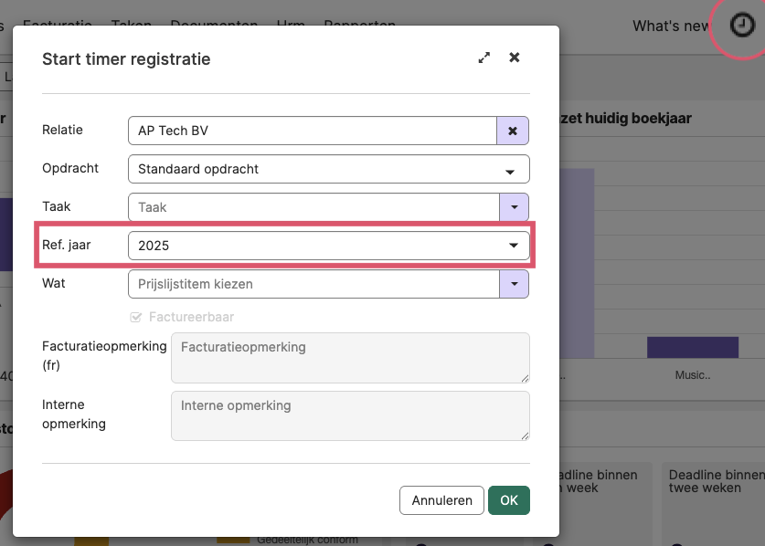The image size is (765, 546).
Task: Click the Annuleren button
Action: (441, 500)
